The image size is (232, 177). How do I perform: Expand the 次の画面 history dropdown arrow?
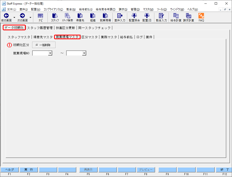(30, 18)
